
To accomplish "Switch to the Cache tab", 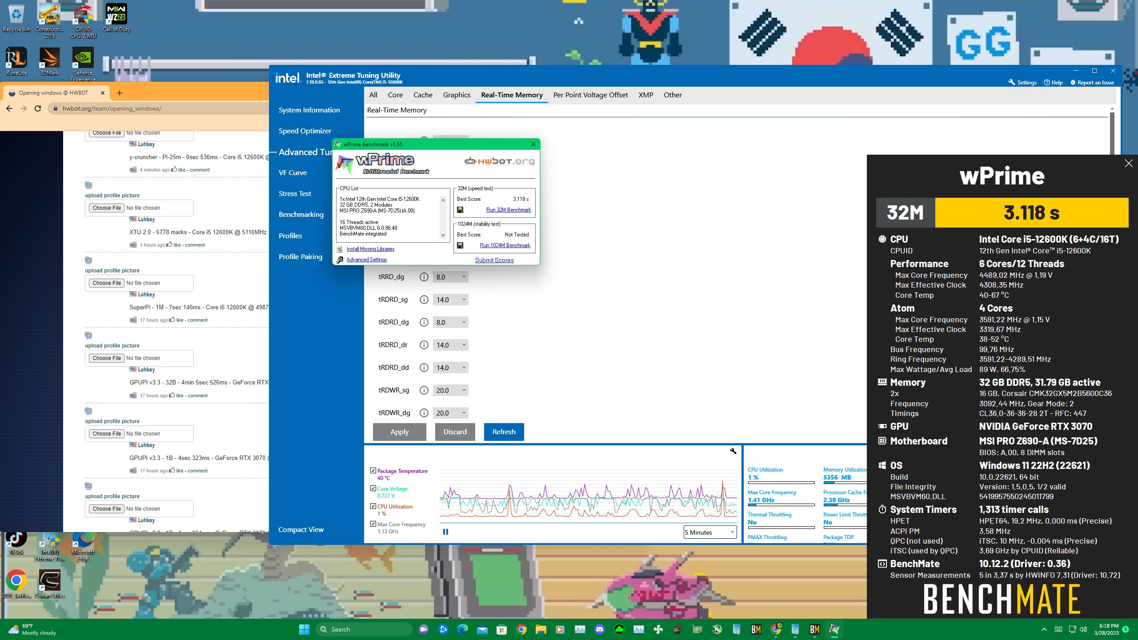I will [423, 95].
